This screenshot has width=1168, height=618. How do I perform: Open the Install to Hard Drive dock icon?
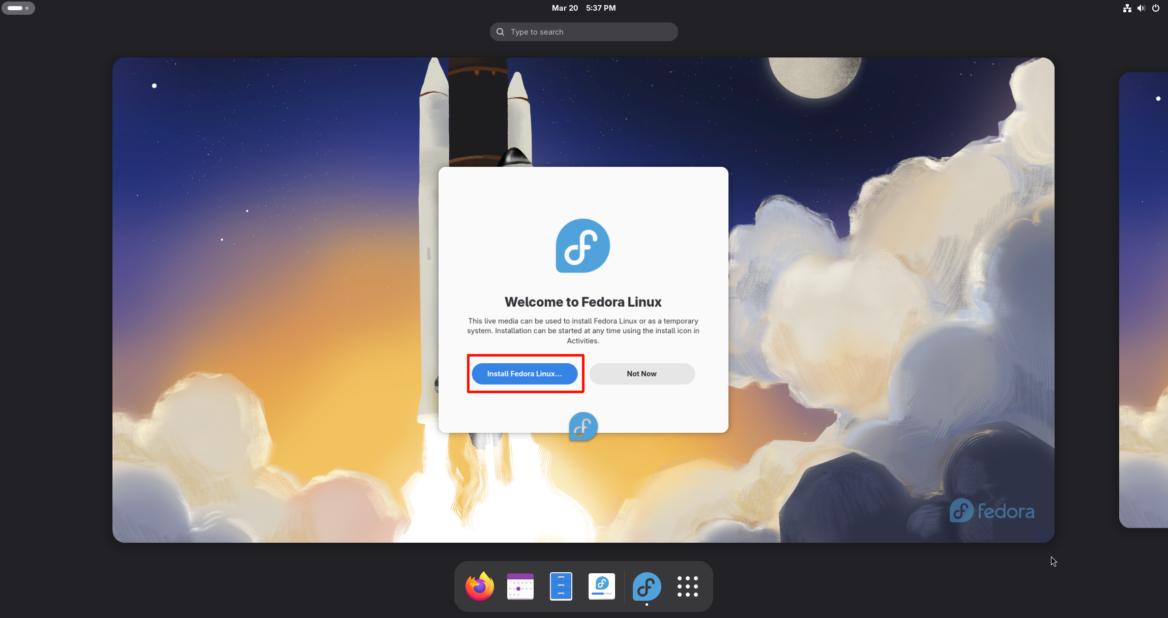pos(601,586)
